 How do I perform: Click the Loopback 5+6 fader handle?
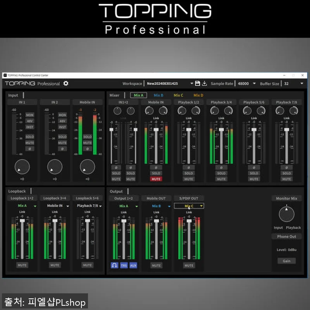88,220
